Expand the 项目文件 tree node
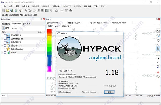 (x=2, y=46)
